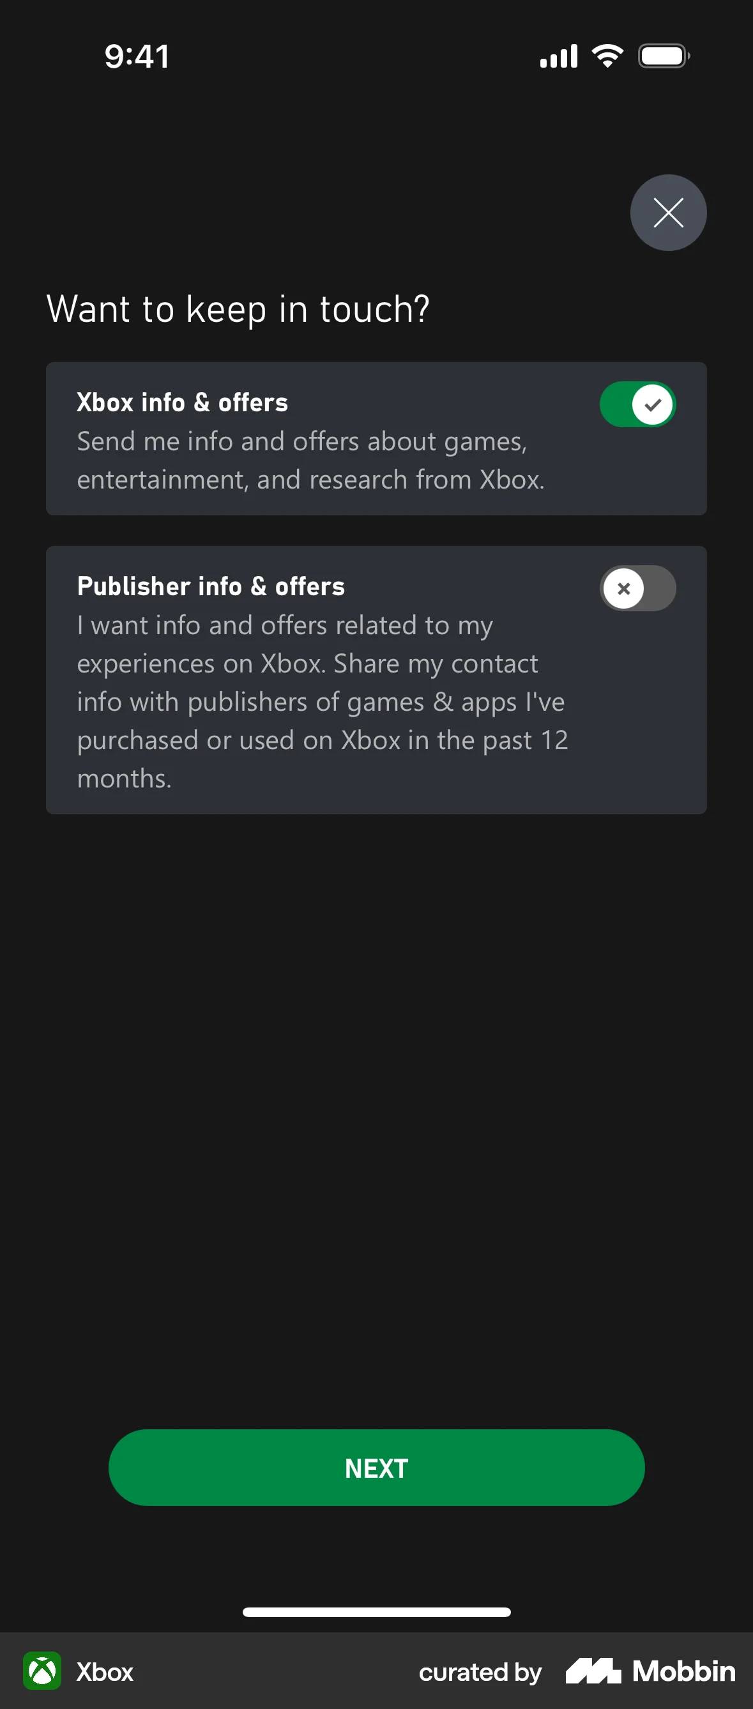Screen dimensions: 753x1709
Task: Tap the X symbol inside the gray toggle
Action: point(623,588)
